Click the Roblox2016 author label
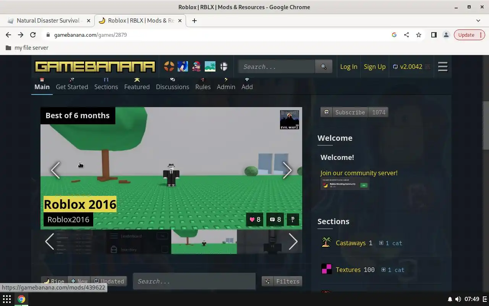Viewport: 489px width, 306px height. coord(68,220)
